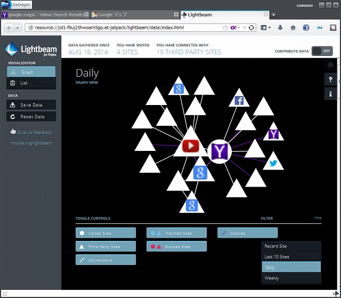The image size is (341, 298).
Task: Open Yahoo search engine dropdown
Action: coord(235,28)
